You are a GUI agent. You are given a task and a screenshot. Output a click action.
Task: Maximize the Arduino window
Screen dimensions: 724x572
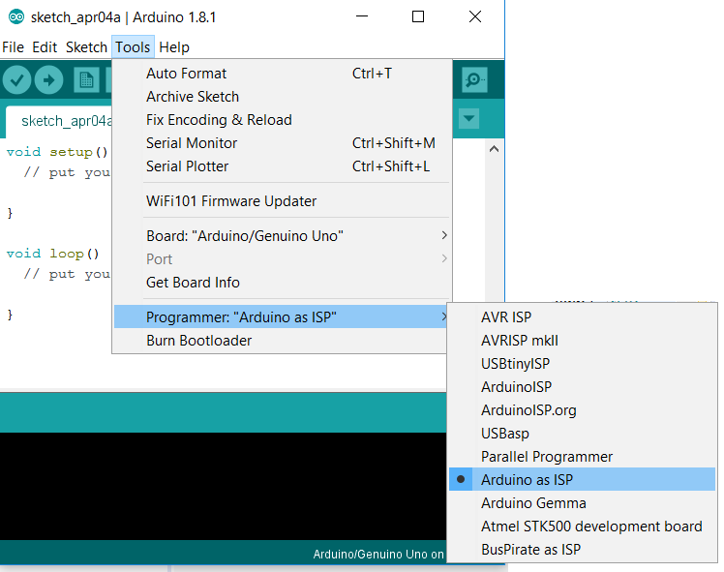418,16
